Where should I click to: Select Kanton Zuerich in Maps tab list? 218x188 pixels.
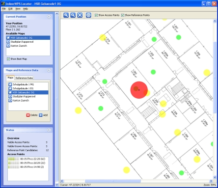[28, 101]
